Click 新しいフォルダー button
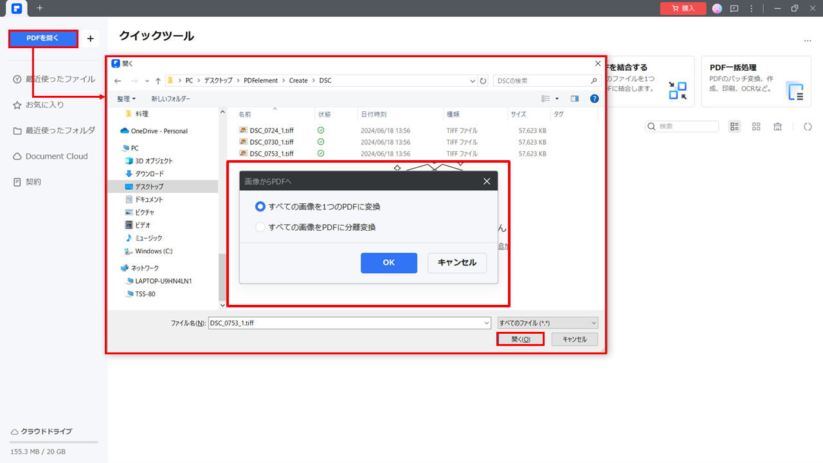 tap(171, 98)
